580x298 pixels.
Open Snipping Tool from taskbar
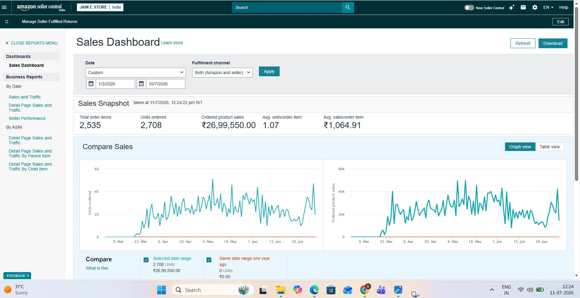click(x=415, y=293)
